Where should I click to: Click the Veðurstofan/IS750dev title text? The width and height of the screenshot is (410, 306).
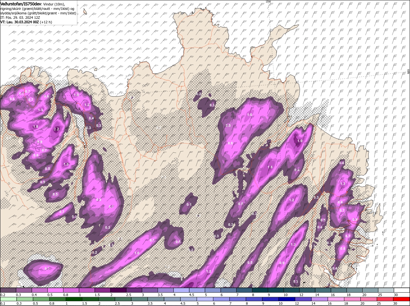point(21,4)
